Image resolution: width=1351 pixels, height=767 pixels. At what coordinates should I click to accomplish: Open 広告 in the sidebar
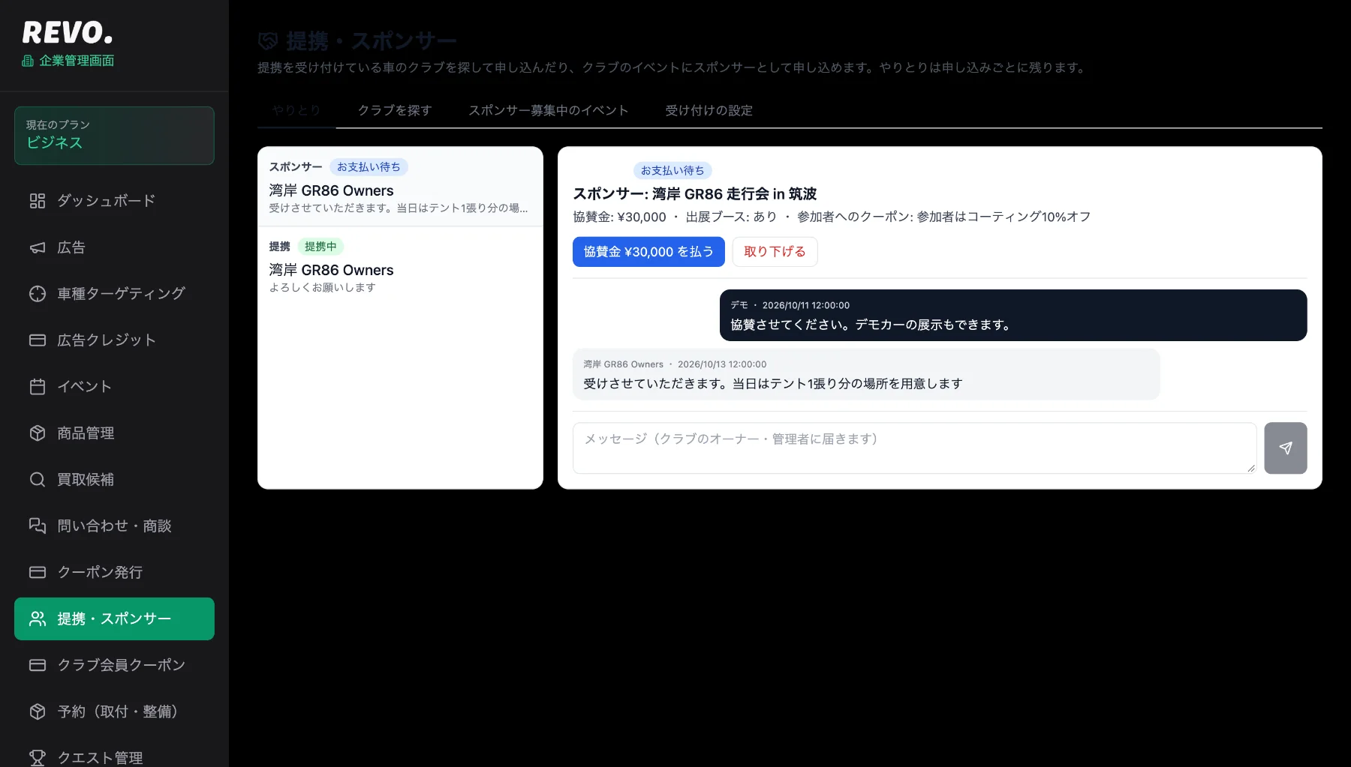pyautogui.click(x=114, y=247)
